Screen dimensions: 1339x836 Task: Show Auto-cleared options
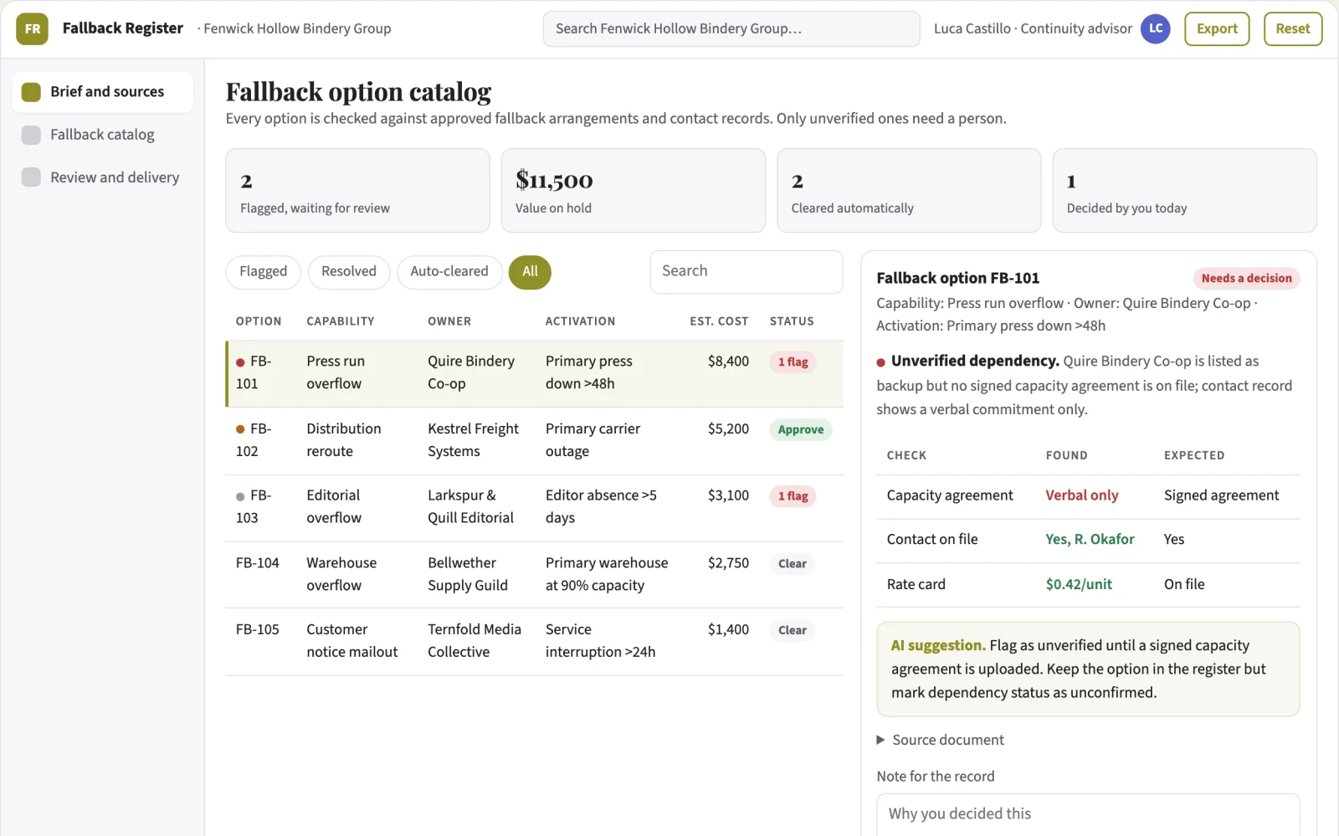tap(449, 272)
